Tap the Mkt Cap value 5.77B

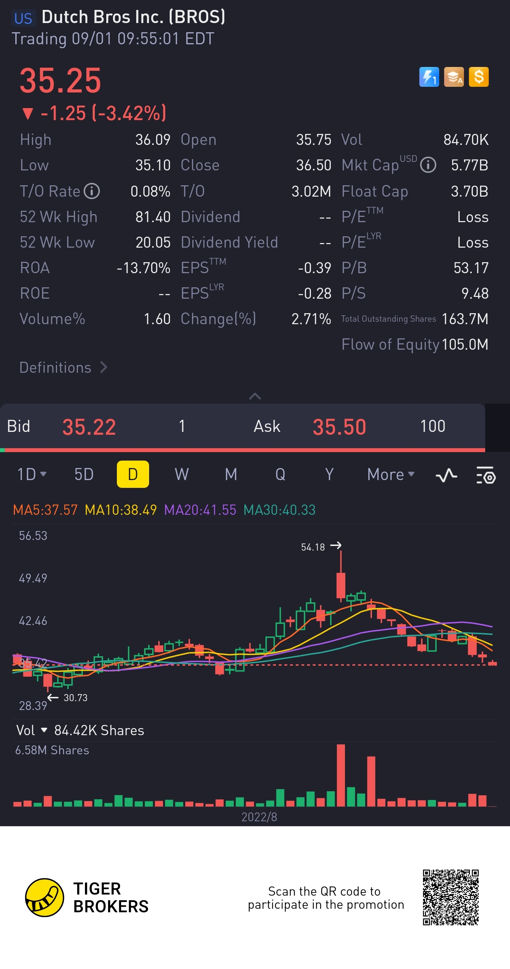469,165
